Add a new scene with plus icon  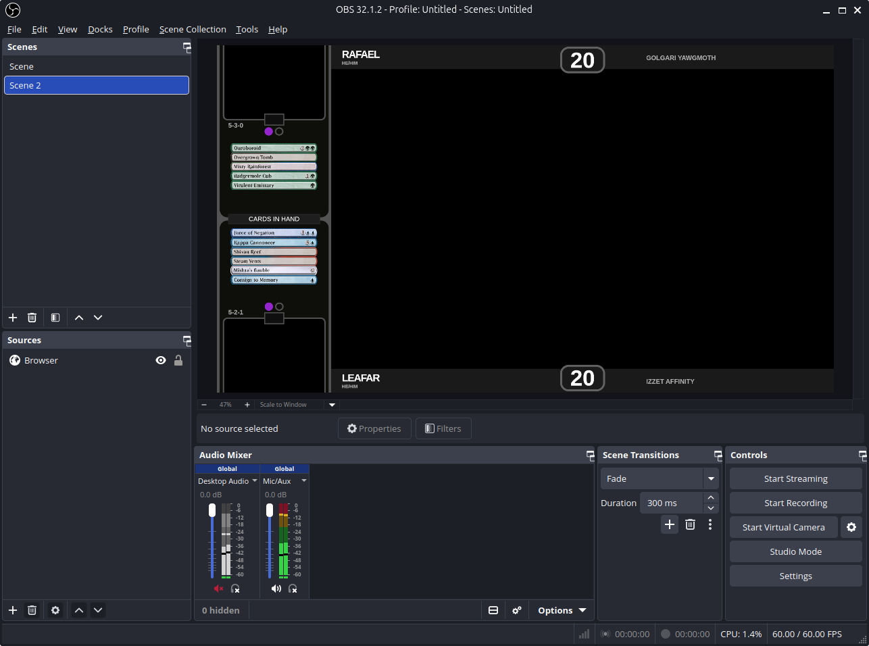13,318
